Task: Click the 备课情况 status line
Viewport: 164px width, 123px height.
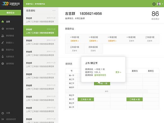Action: [75, 18]
